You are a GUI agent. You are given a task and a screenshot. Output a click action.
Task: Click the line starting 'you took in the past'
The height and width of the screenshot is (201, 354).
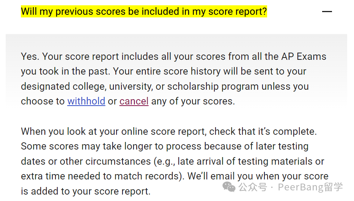(x=164, y=72)
